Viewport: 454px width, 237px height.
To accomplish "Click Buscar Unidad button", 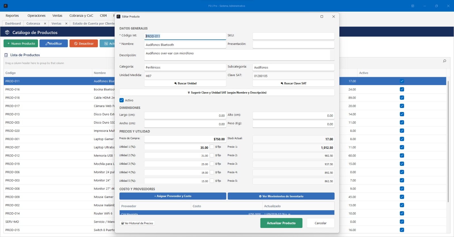I will pos(185,83).
